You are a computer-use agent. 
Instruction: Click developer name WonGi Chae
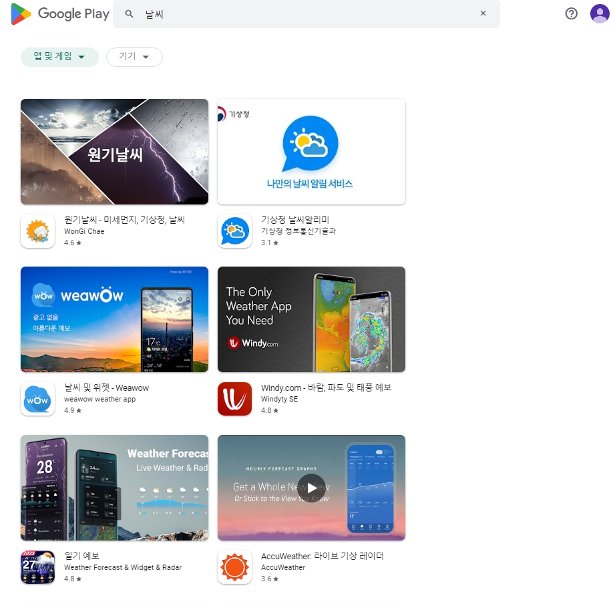pyautogui.click(x=84, y=231)
